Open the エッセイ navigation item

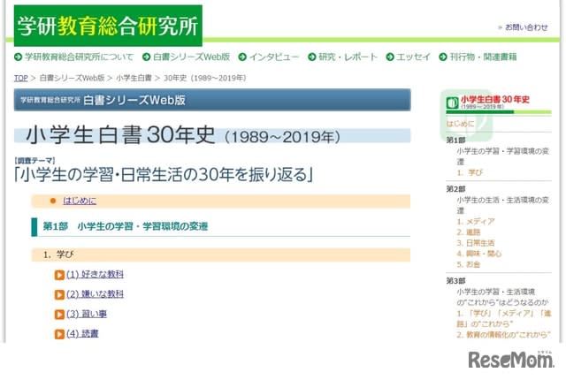pyautogui.click(x=413, y=57)
